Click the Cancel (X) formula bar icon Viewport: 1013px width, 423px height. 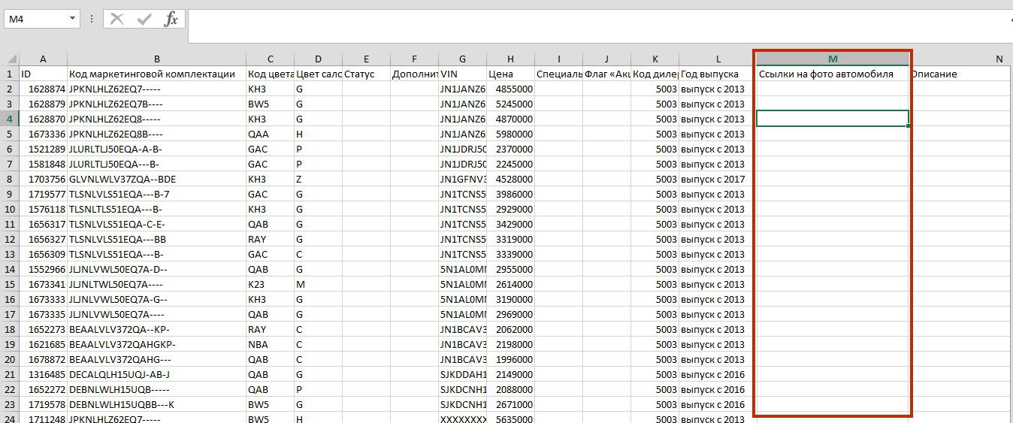tap(116, 19)
